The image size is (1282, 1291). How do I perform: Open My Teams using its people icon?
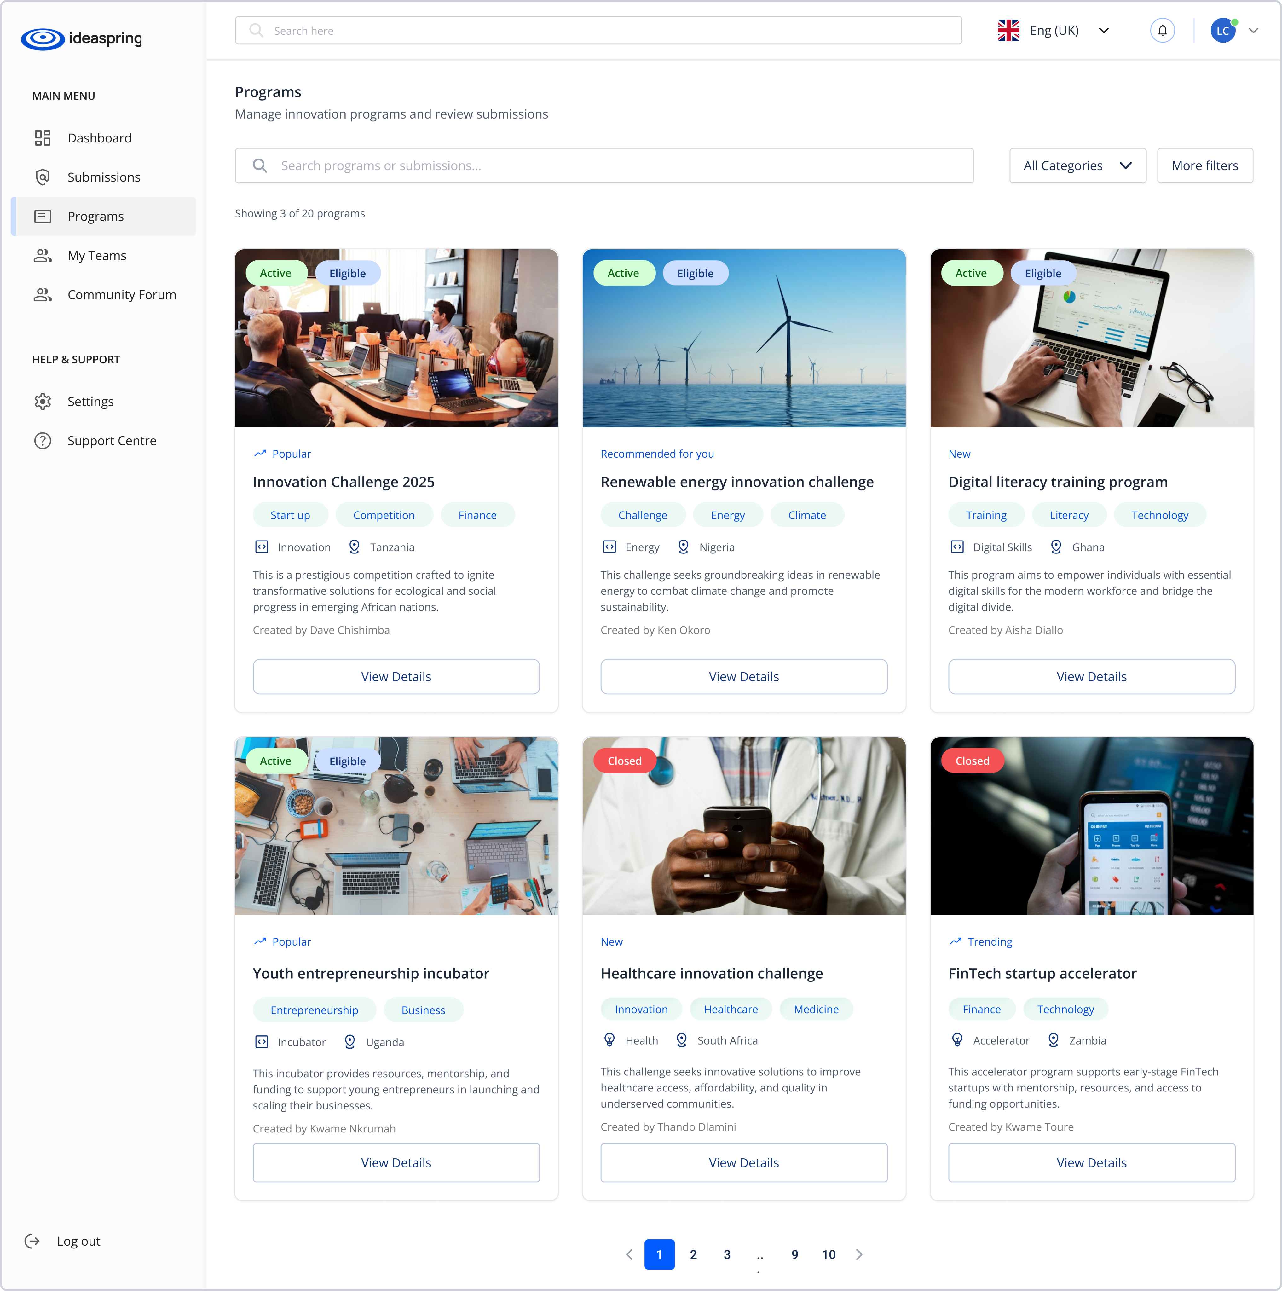[x=43, y=255]
